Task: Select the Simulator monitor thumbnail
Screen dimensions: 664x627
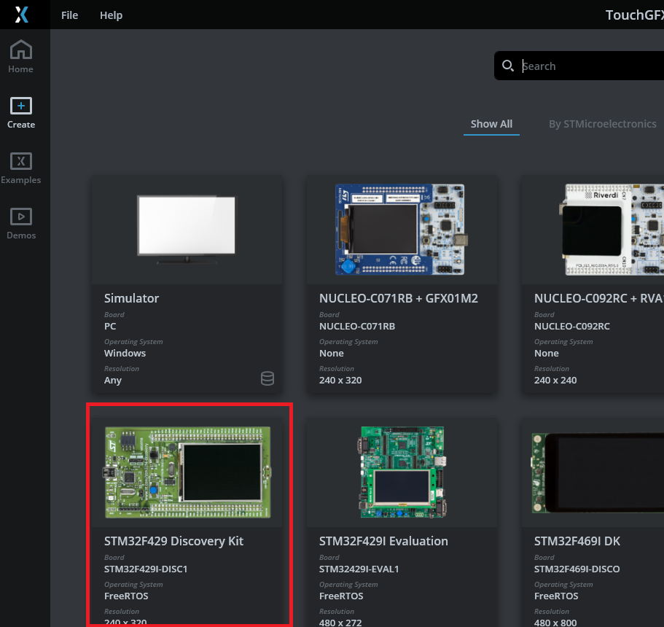Action: (187, 229)
